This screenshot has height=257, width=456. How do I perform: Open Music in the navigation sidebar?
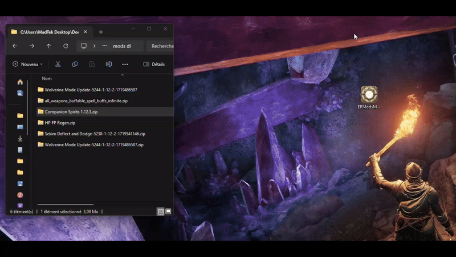[20, 195]
